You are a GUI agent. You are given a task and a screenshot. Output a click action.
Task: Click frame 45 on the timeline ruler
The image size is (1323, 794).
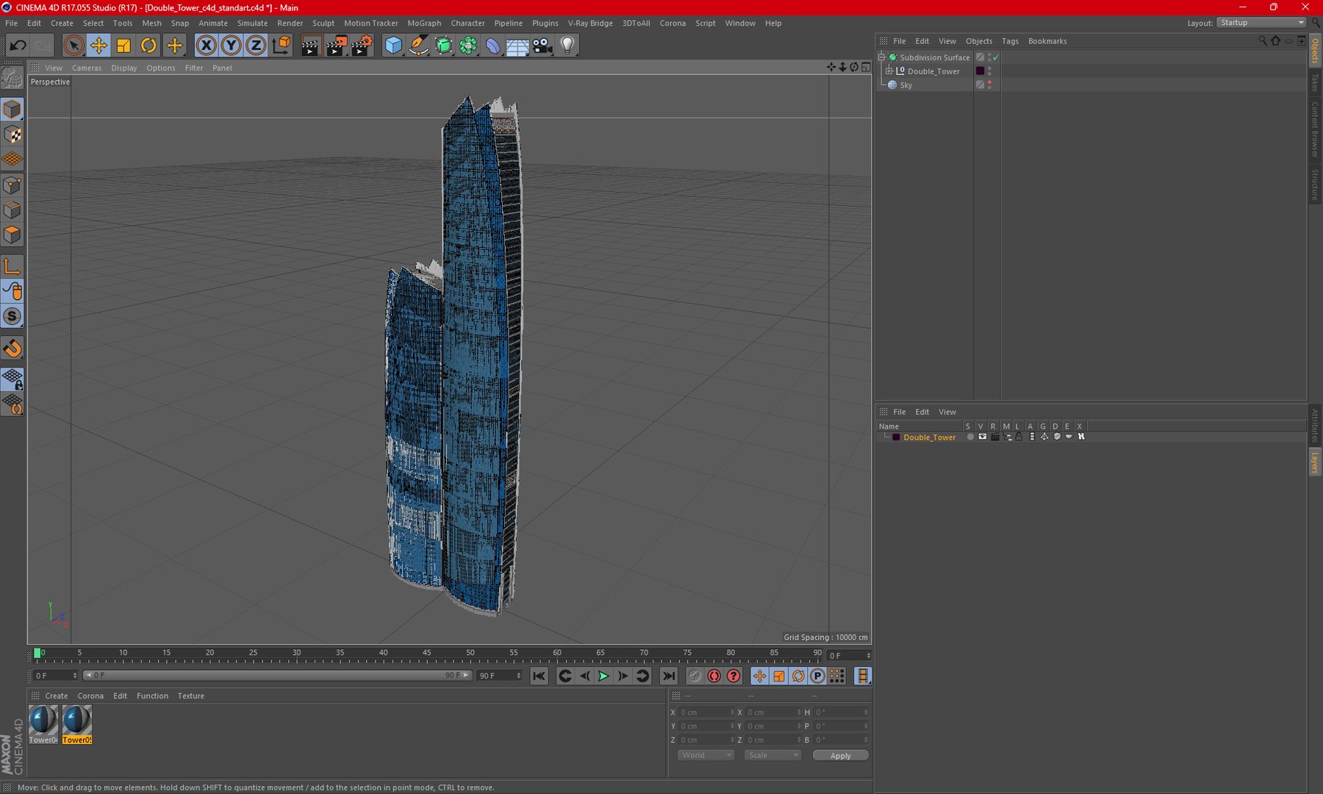tap(426, 653)
